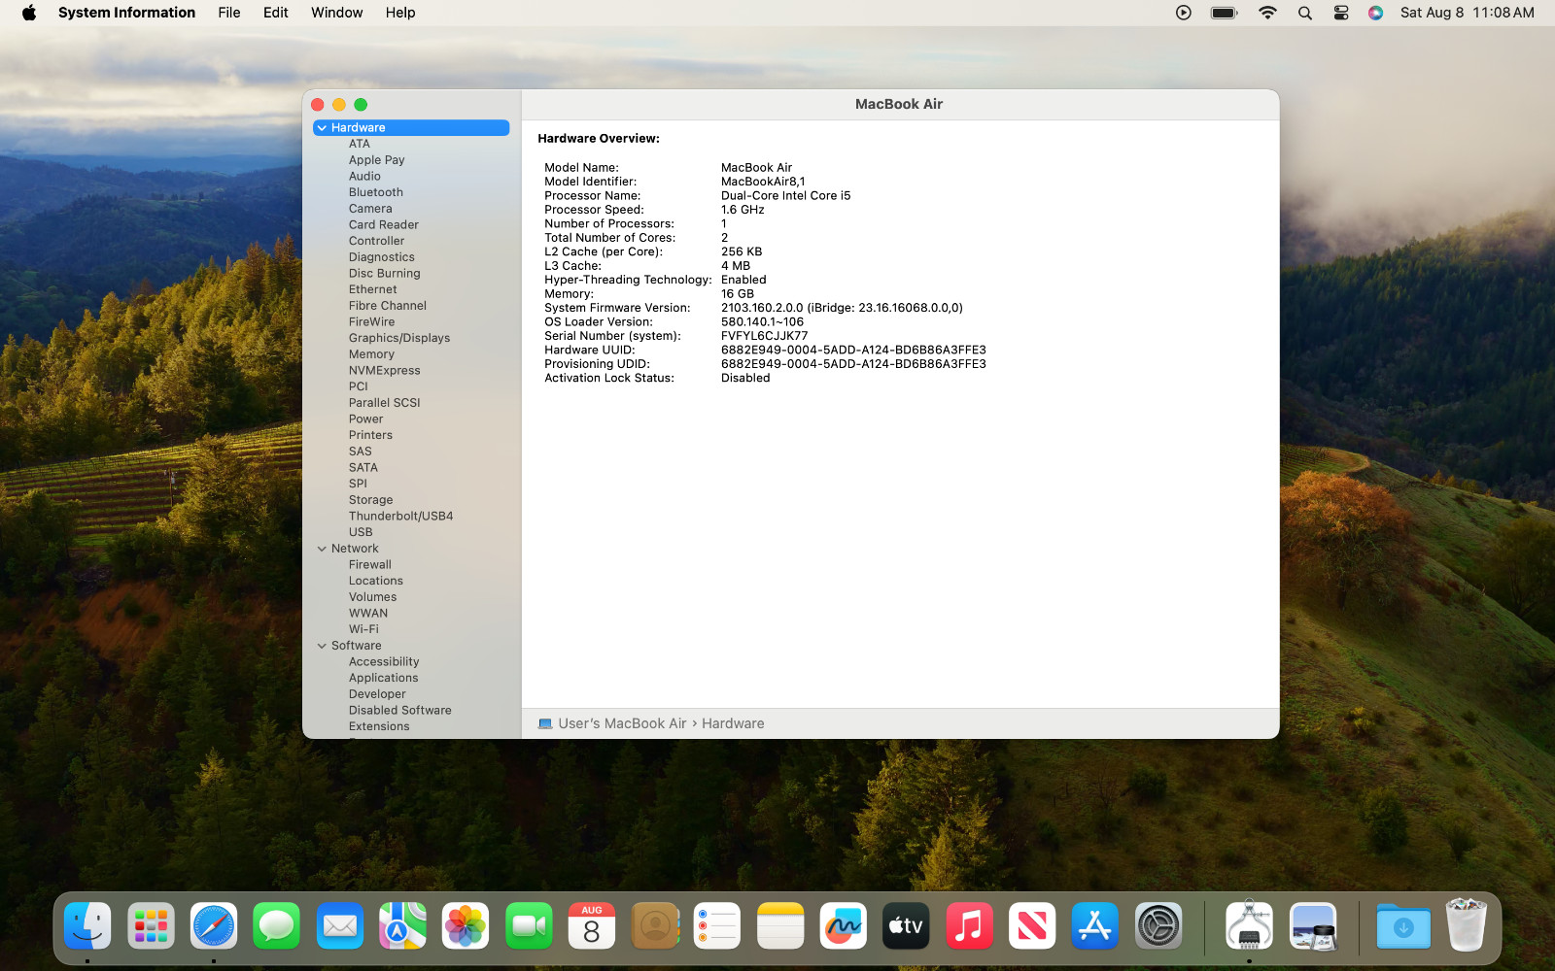Image resolution: width=1555 pixels, height=971 pixels.
Task: Open Music app in the dock
Action: 969,926
